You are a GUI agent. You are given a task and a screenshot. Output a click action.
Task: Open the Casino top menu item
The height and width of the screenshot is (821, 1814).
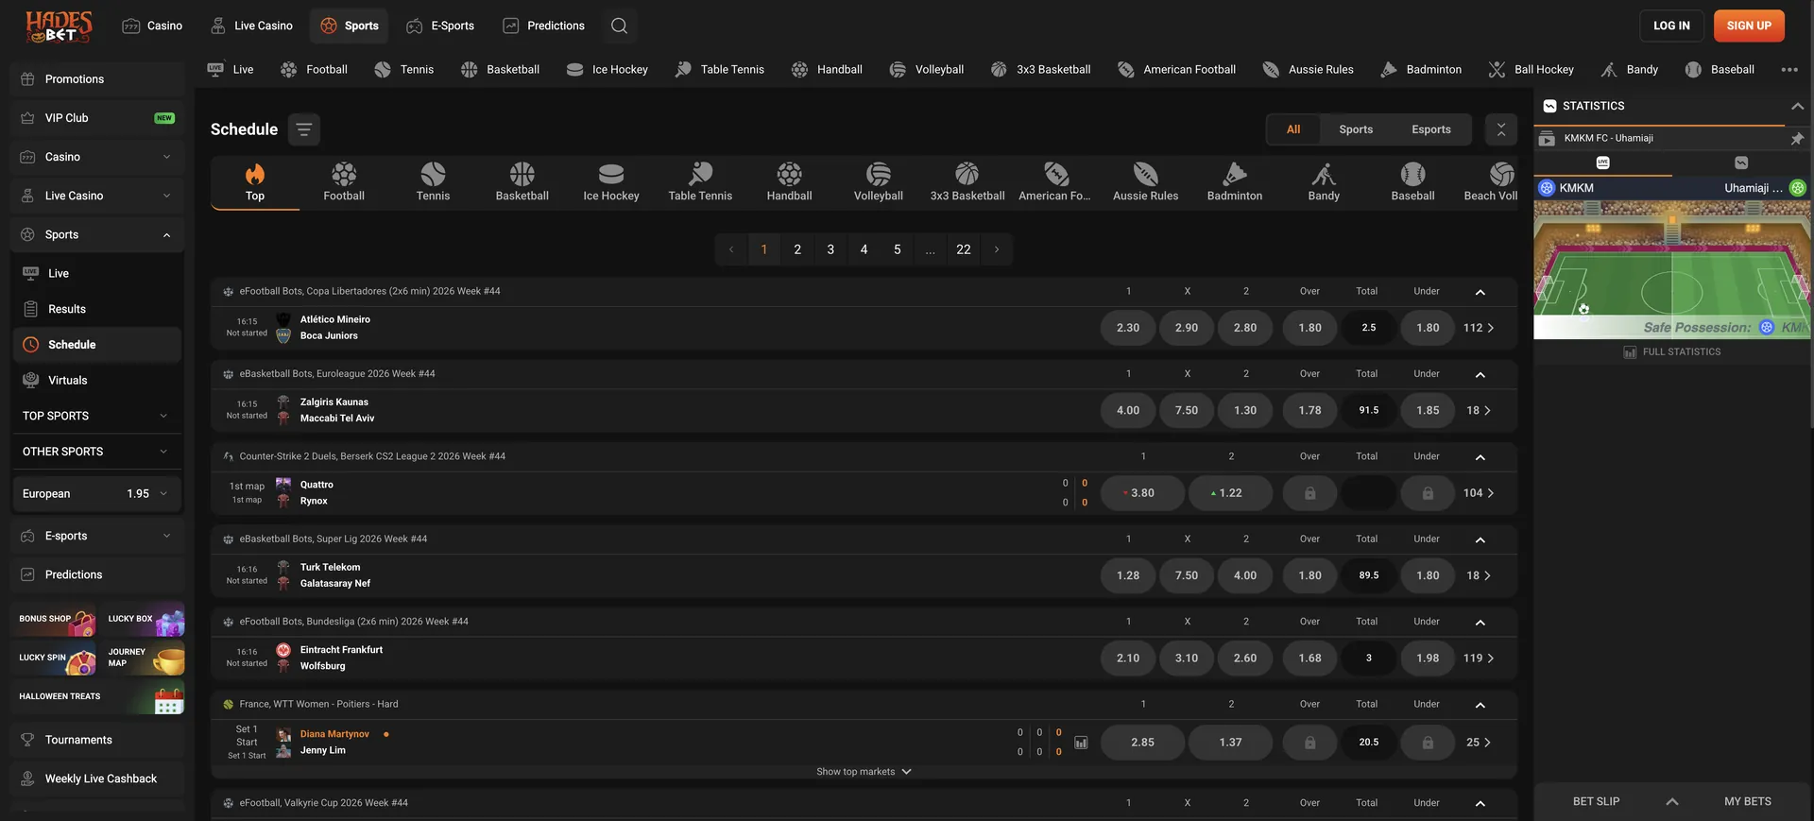[152, 26]
